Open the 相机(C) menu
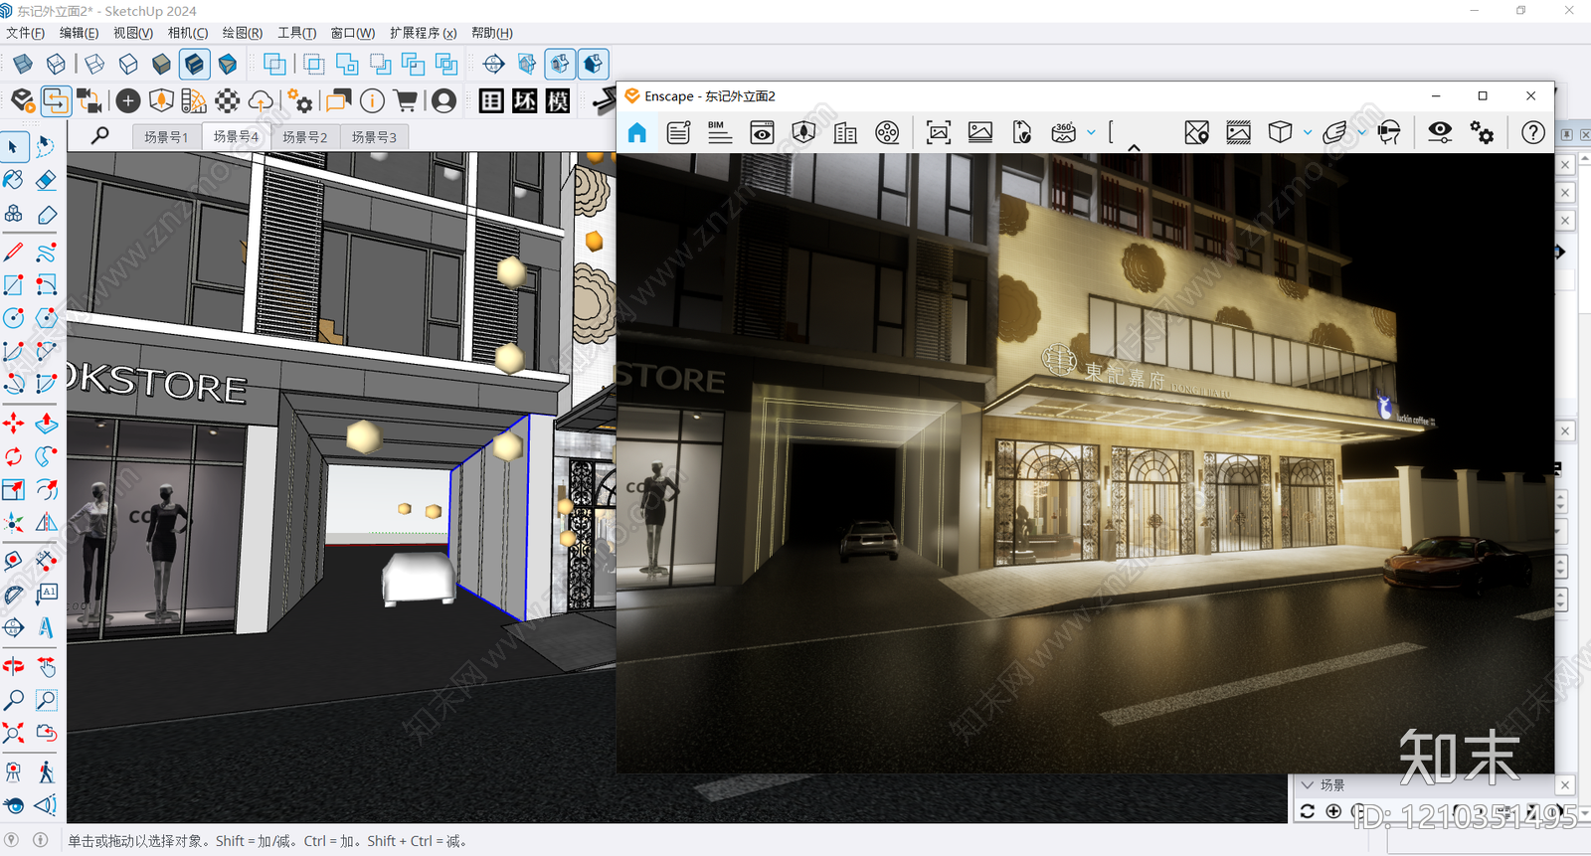 [188, 33]
